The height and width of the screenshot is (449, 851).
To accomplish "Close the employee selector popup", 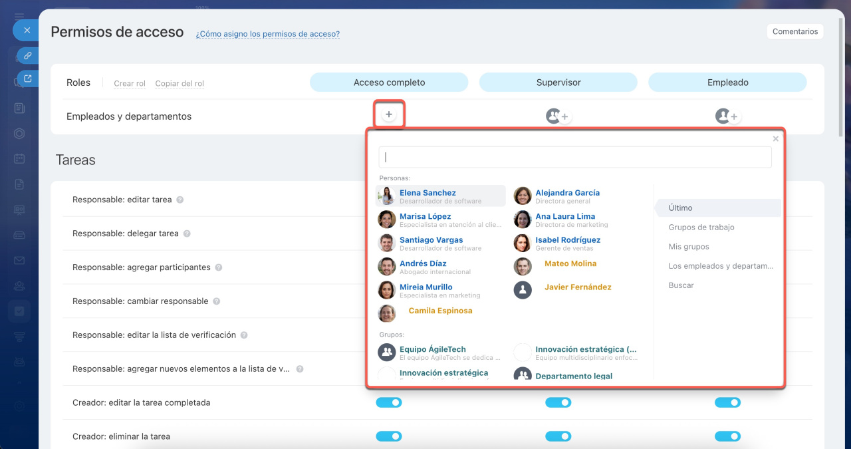I will (775, 139).
